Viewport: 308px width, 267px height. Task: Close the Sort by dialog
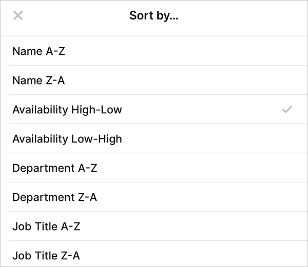pyautogui.click(x=18, y=16)
